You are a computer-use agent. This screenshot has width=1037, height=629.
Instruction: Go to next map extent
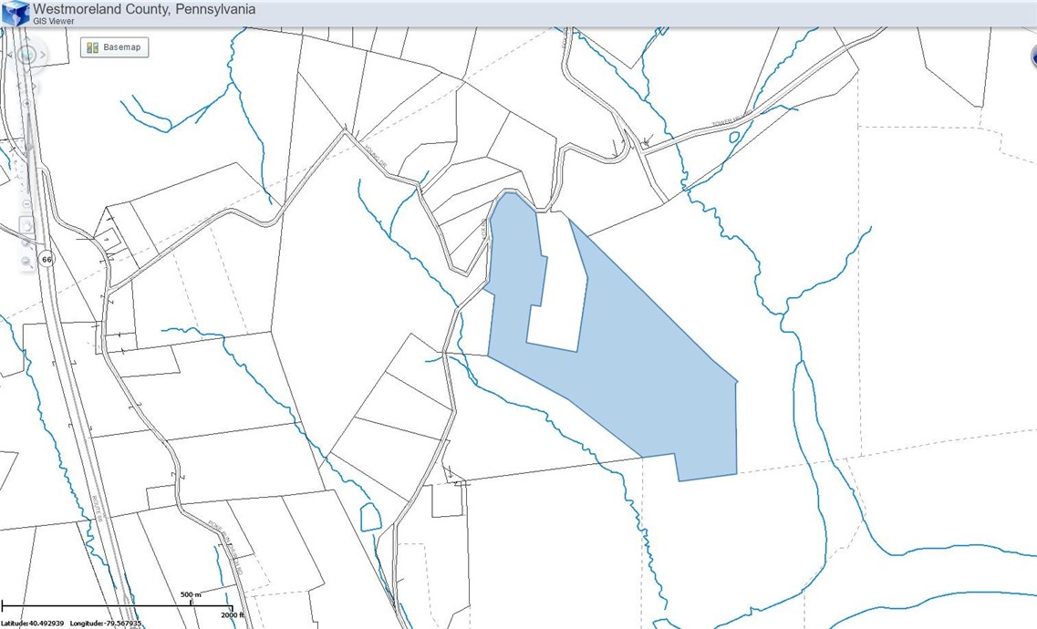[x=35, y=88]
